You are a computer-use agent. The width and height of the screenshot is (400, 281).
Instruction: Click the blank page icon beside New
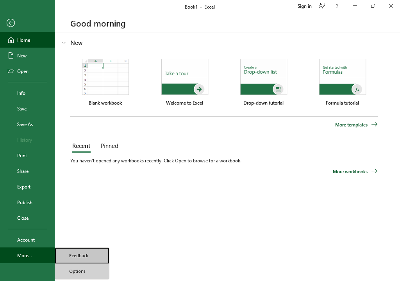click(x=11, y=55)
